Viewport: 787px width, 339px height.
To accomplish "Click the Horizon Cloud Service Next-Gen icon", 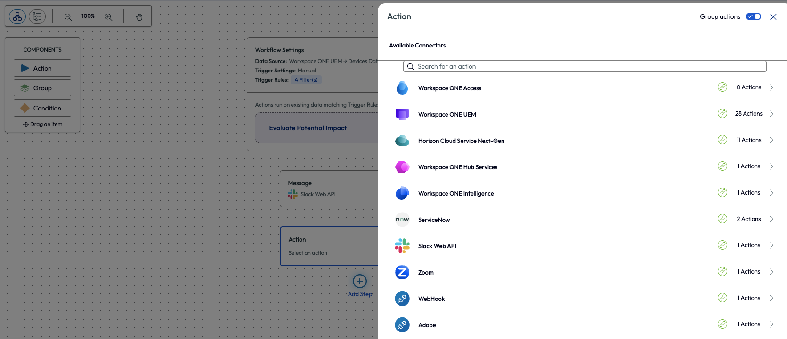I will (402, 141).
